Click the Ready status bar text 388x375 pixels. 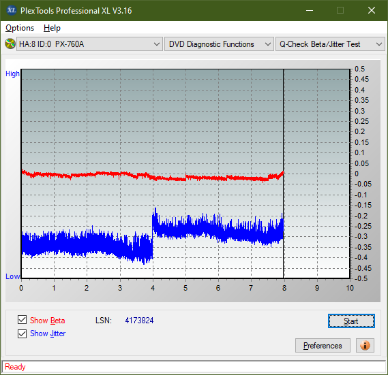coord(15,367)
